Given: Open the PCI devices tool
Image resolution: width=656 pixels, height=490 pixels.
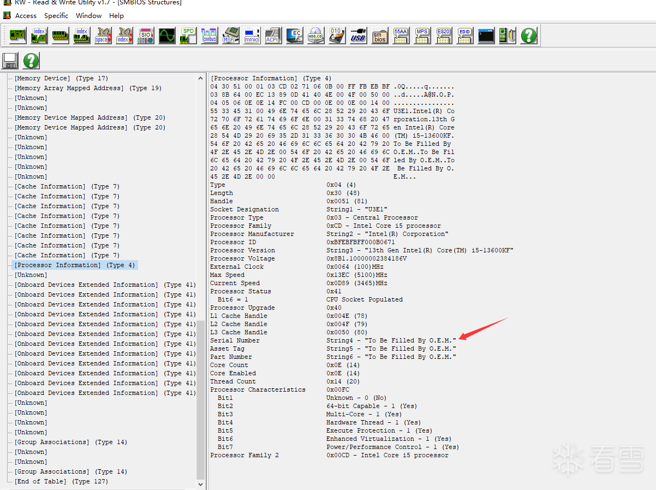Looking at the screenshot, I should [17, 36].
